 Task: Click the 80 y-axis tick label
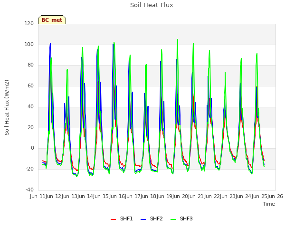[30, 65]
